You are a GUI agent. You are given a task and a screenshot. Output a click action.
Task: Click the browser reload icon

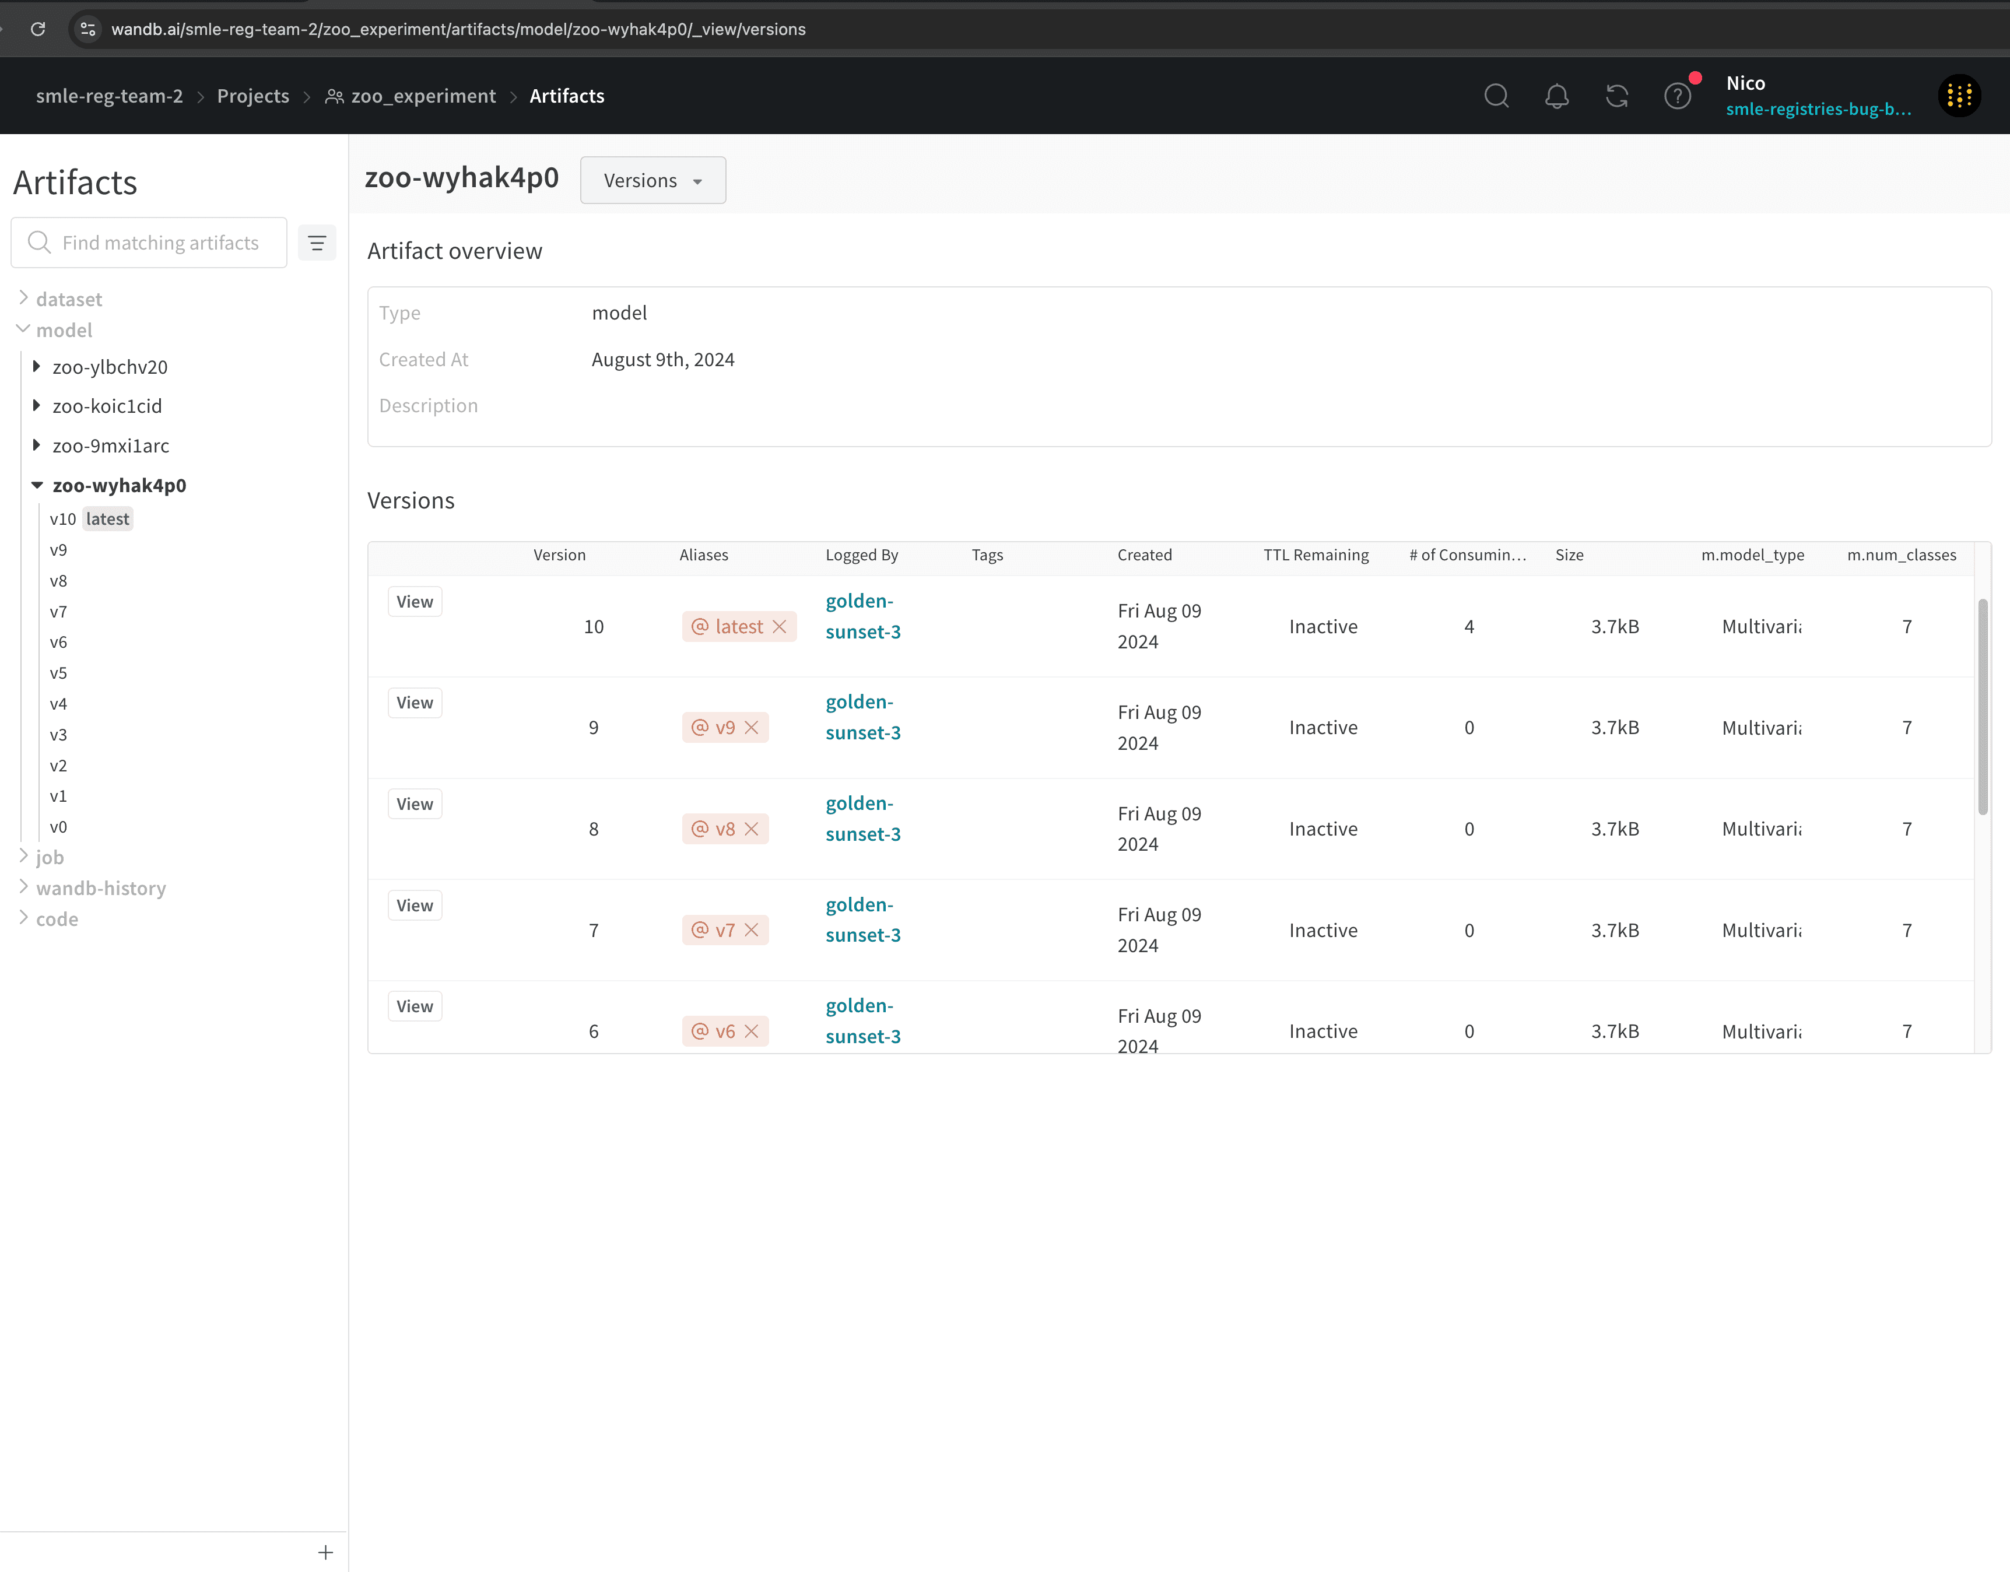(38, 29)
